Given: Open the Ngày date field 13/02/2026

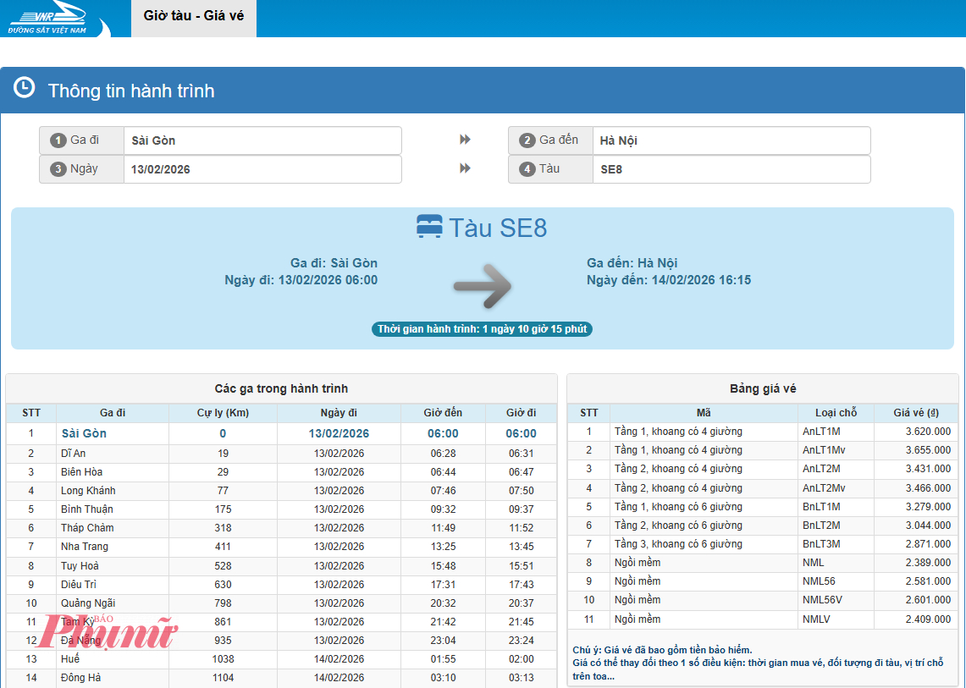Looking at the screenshot, I should point(262,169).
